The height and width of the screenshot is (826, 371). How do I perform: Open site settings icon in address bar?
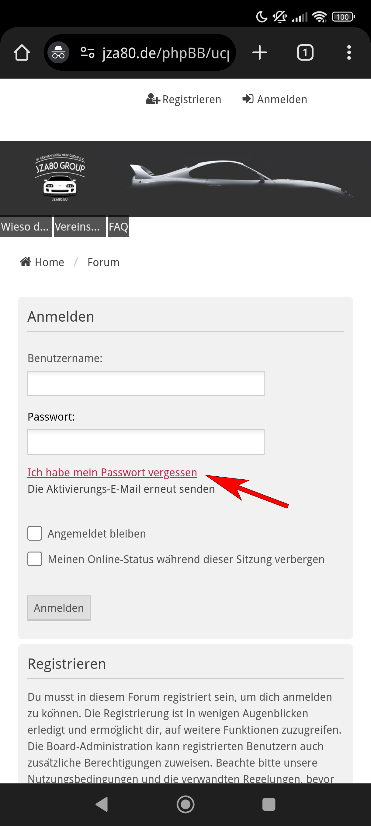click(x=87, y=53)
